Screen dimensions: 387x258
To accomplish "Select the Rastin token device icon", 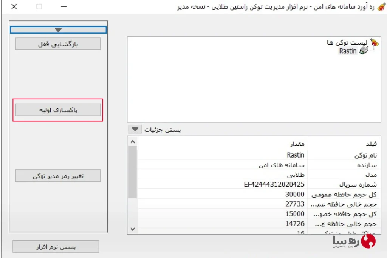I will coord(364,51).
